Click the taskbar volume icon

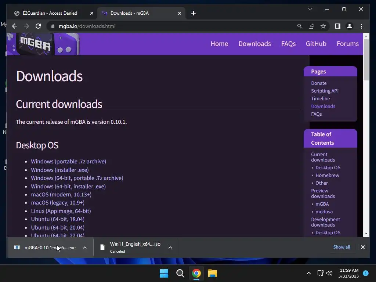click(x=329, y=273)
